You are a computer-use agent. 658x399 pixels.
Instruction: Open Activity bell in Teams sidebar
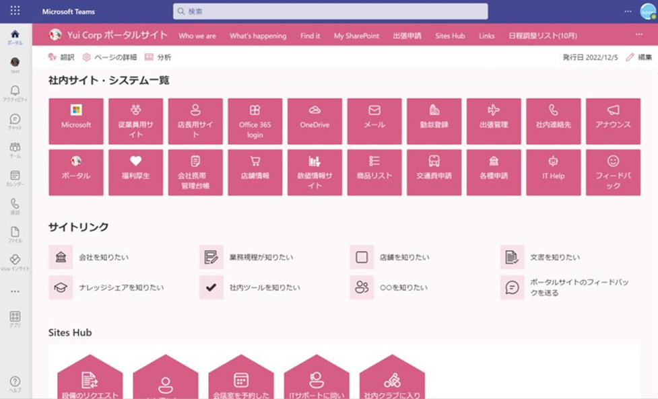pyautogui.click(x=15, y=94)
